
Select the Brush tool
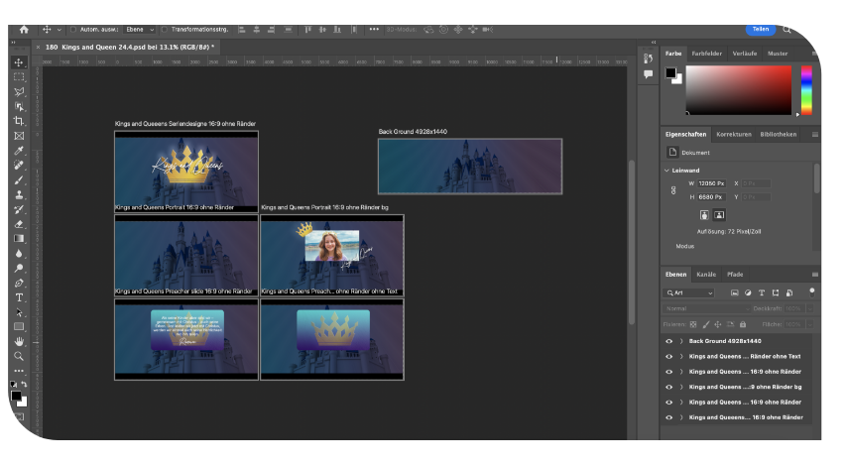click(19, 180)
